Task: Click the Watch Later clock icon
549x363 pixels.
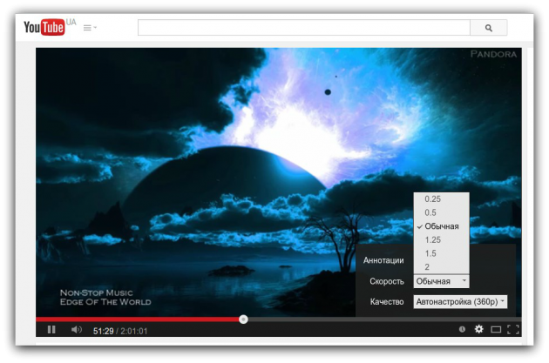Action: [462, 329]
